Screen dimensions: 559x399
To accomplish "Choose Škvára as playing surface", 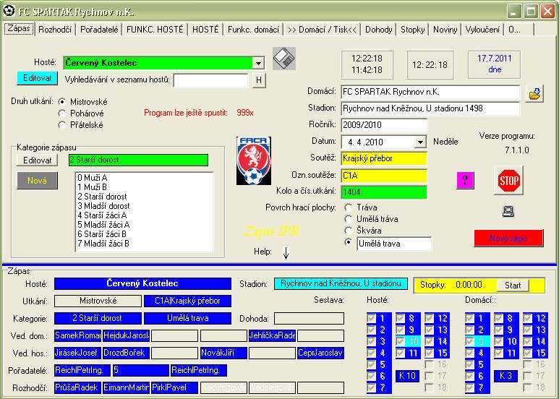I will click(350, 231).
